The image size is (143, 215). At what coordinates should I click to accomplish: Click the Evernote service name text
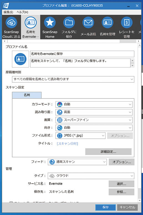[x=56, y=184]
